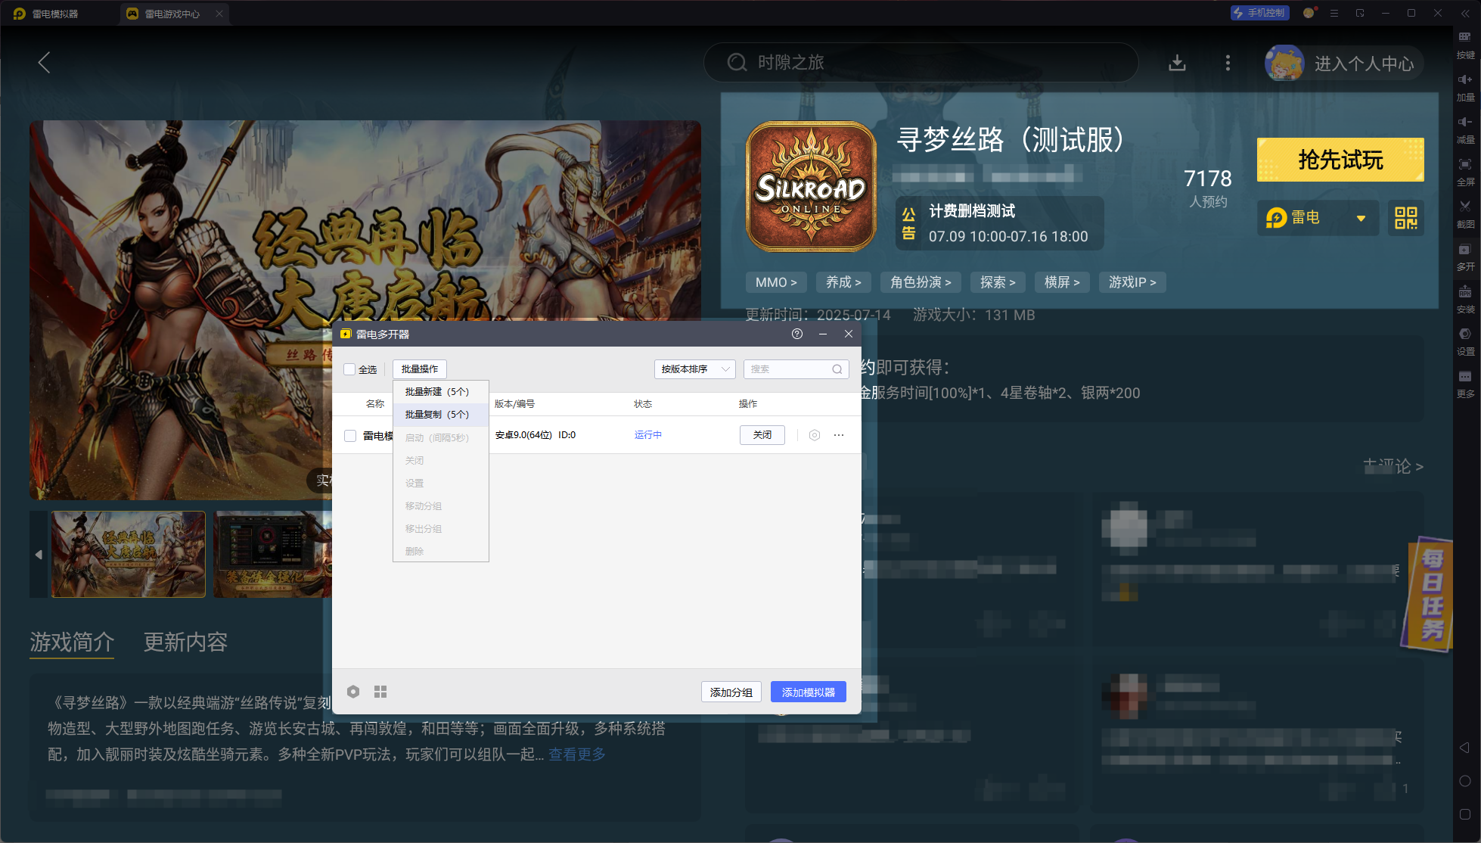Open the 按版本排序 sorting dropdown
1481x843 pixels.
[694, 369]
